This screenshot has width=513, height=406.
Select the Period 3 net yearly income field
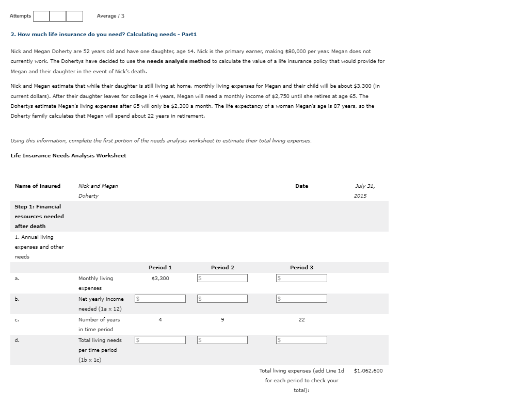click(x=301, y=298)
